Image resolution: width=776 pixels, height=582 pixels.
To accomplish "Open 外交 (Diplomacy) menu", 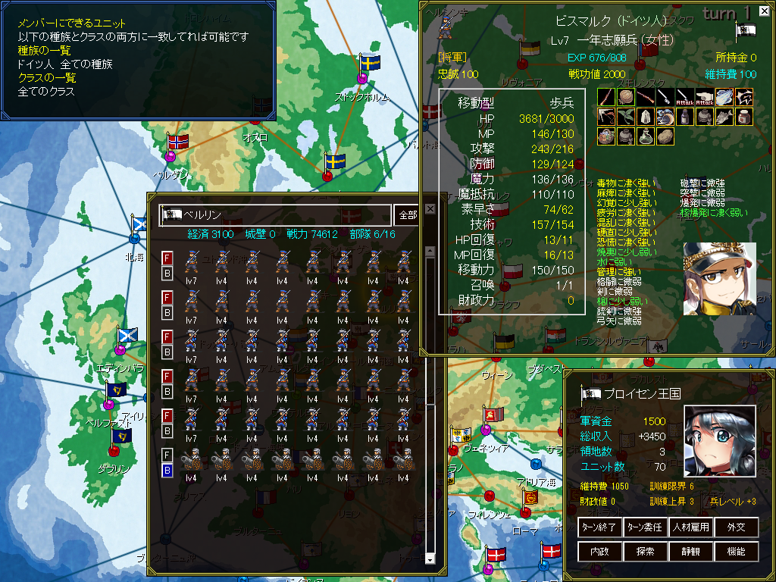I will 737,527.
